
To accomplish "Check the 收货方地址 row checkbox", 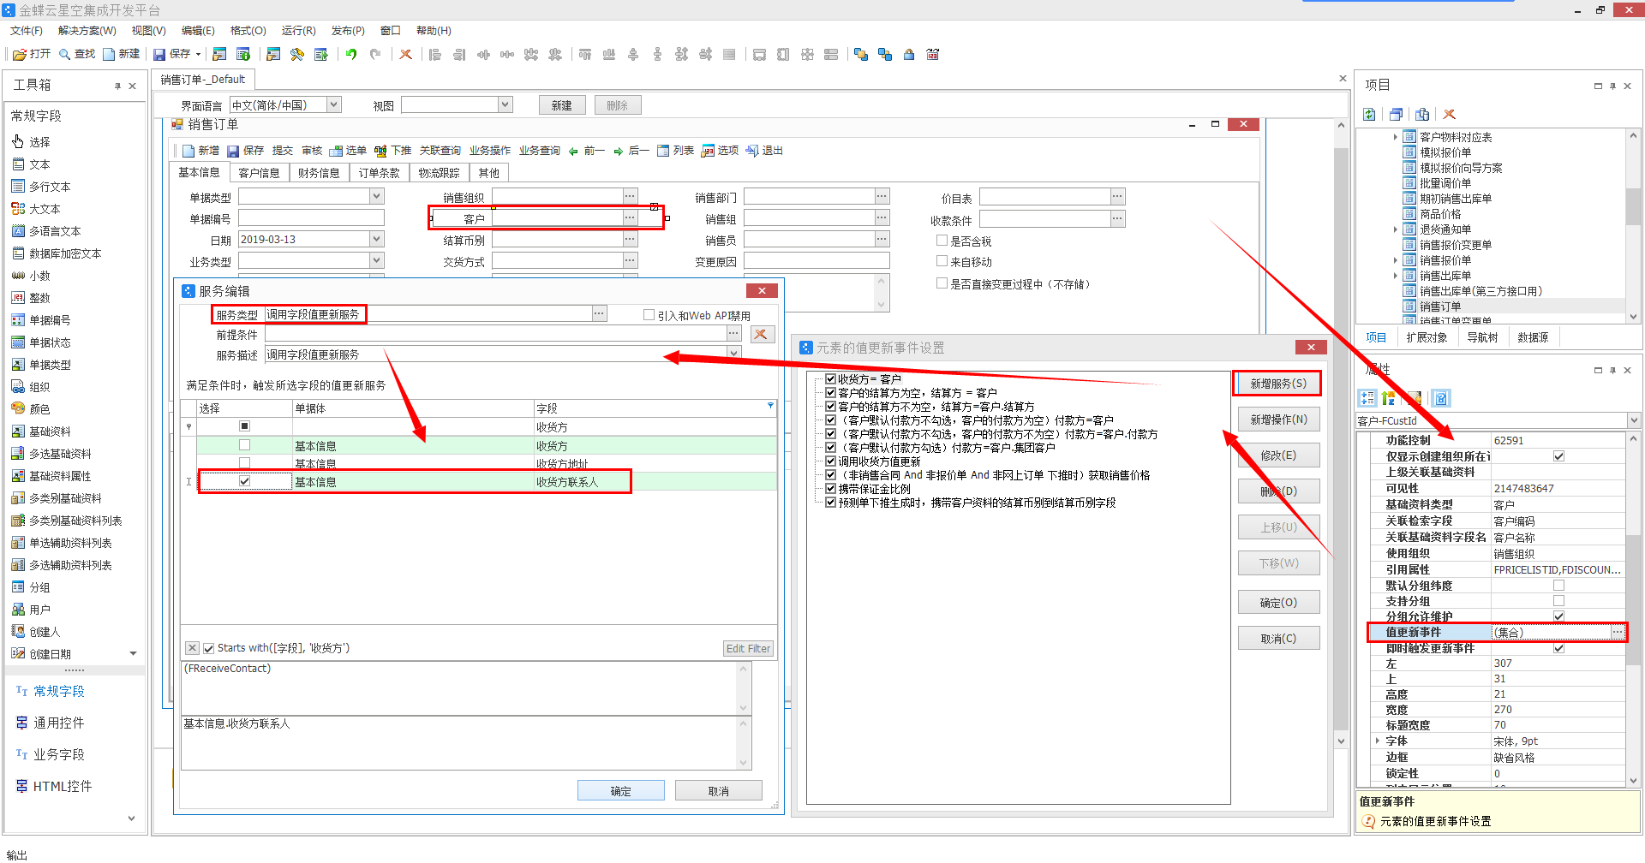I will pos(244,463).
